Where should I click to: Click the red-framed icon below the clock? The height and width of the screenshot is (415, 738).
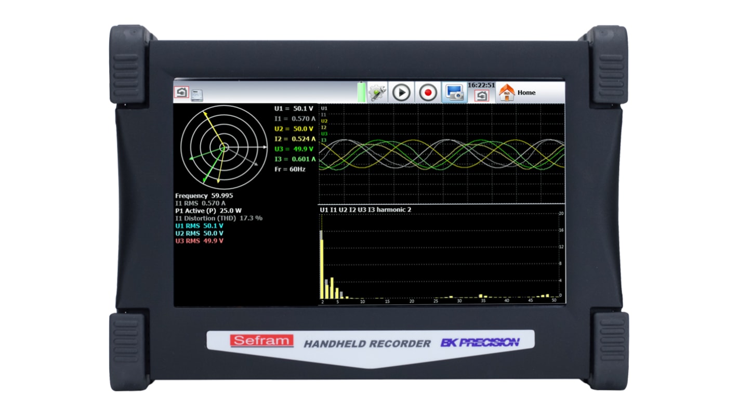point(482,96)
